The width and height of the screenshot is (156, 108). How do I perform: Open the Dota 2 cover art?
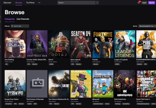click(59, 44)
